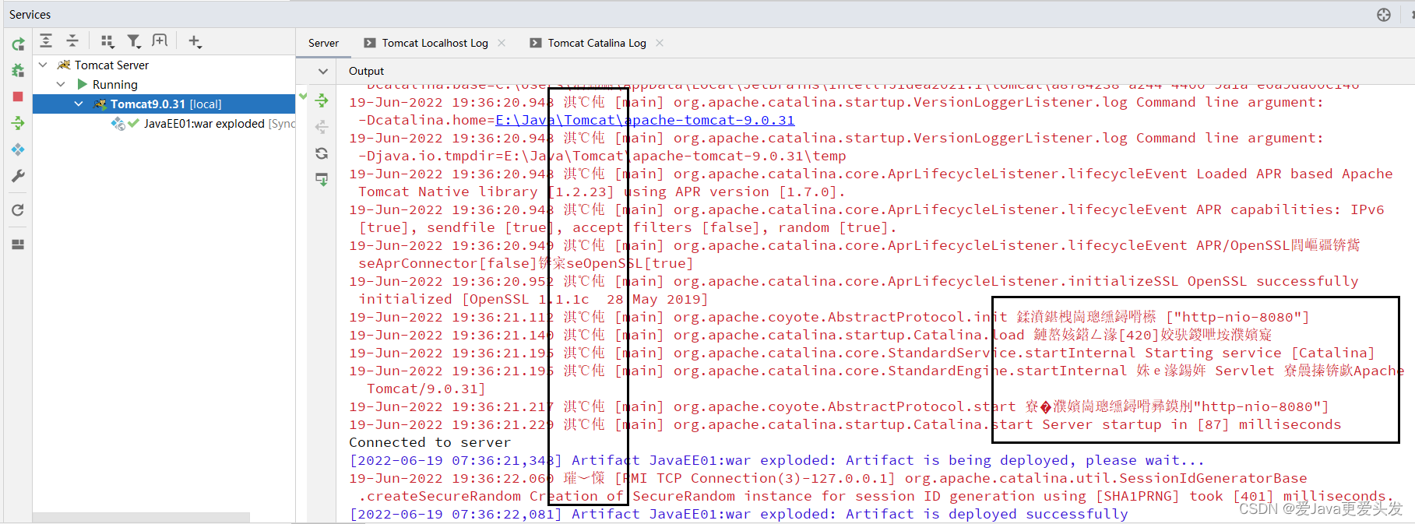
Task: Click the gray update application icon
Action: click(x=18, y=210)
